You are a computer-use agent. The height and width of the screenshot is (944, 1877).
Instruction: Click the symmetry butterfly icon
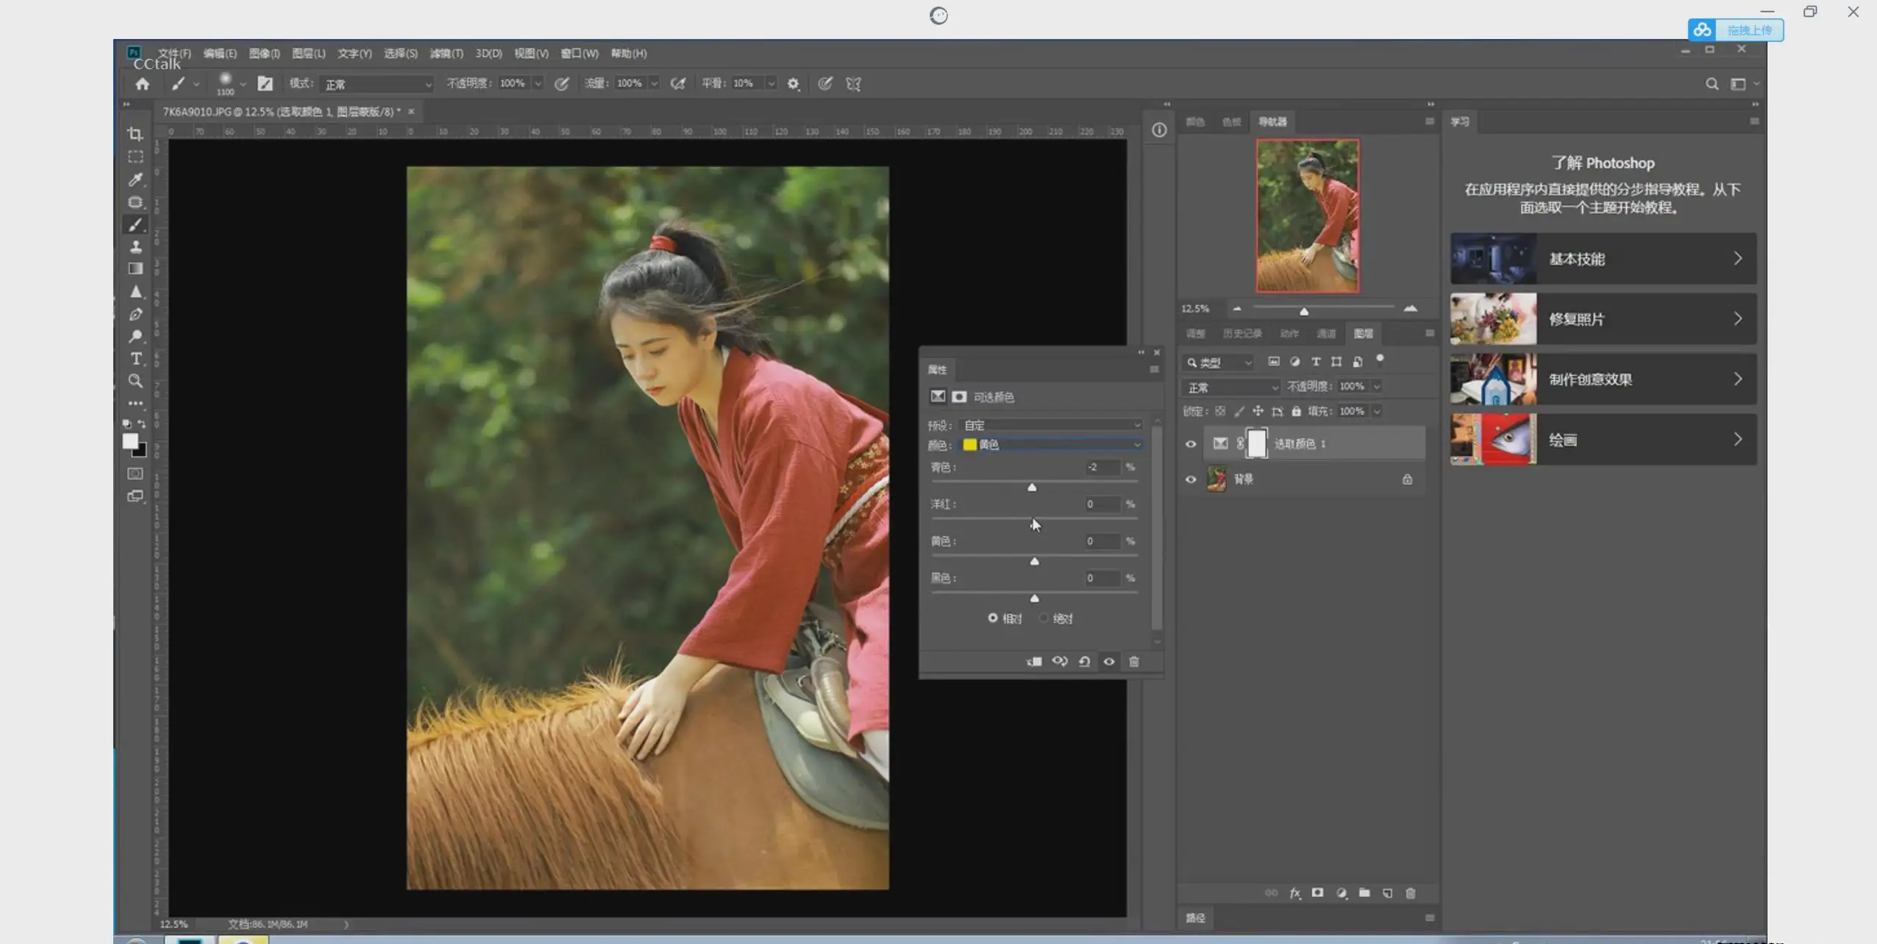point(853,84)
